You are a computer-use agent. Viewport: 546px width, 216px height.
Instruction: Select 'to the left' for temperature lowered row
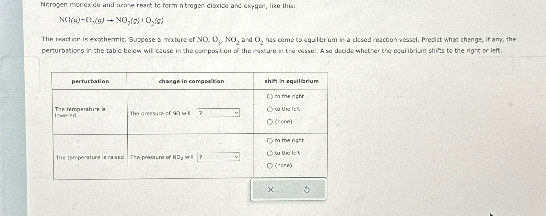(269, 109)
